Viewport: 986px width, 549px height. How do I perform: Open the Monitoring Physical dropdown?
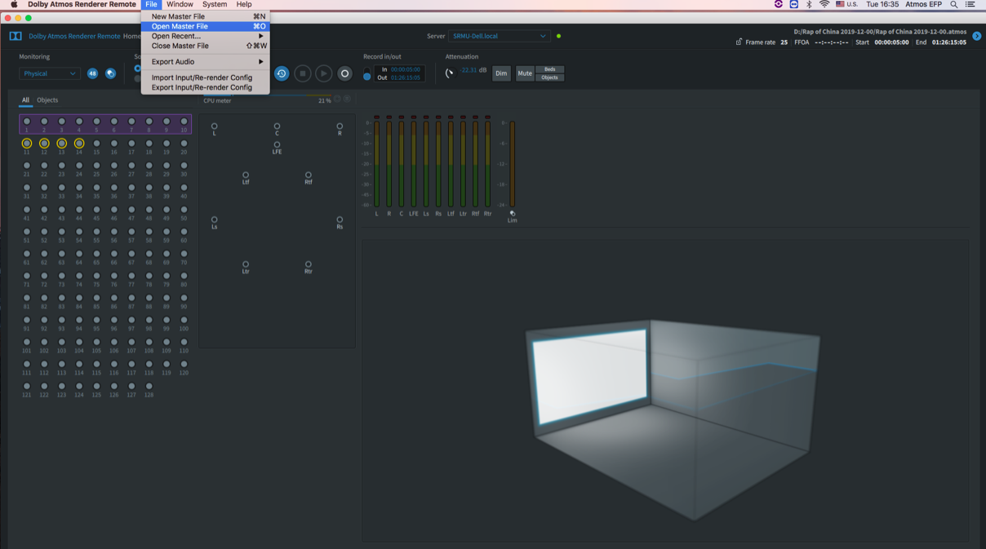pyautogui.click(x=49, y=73)
